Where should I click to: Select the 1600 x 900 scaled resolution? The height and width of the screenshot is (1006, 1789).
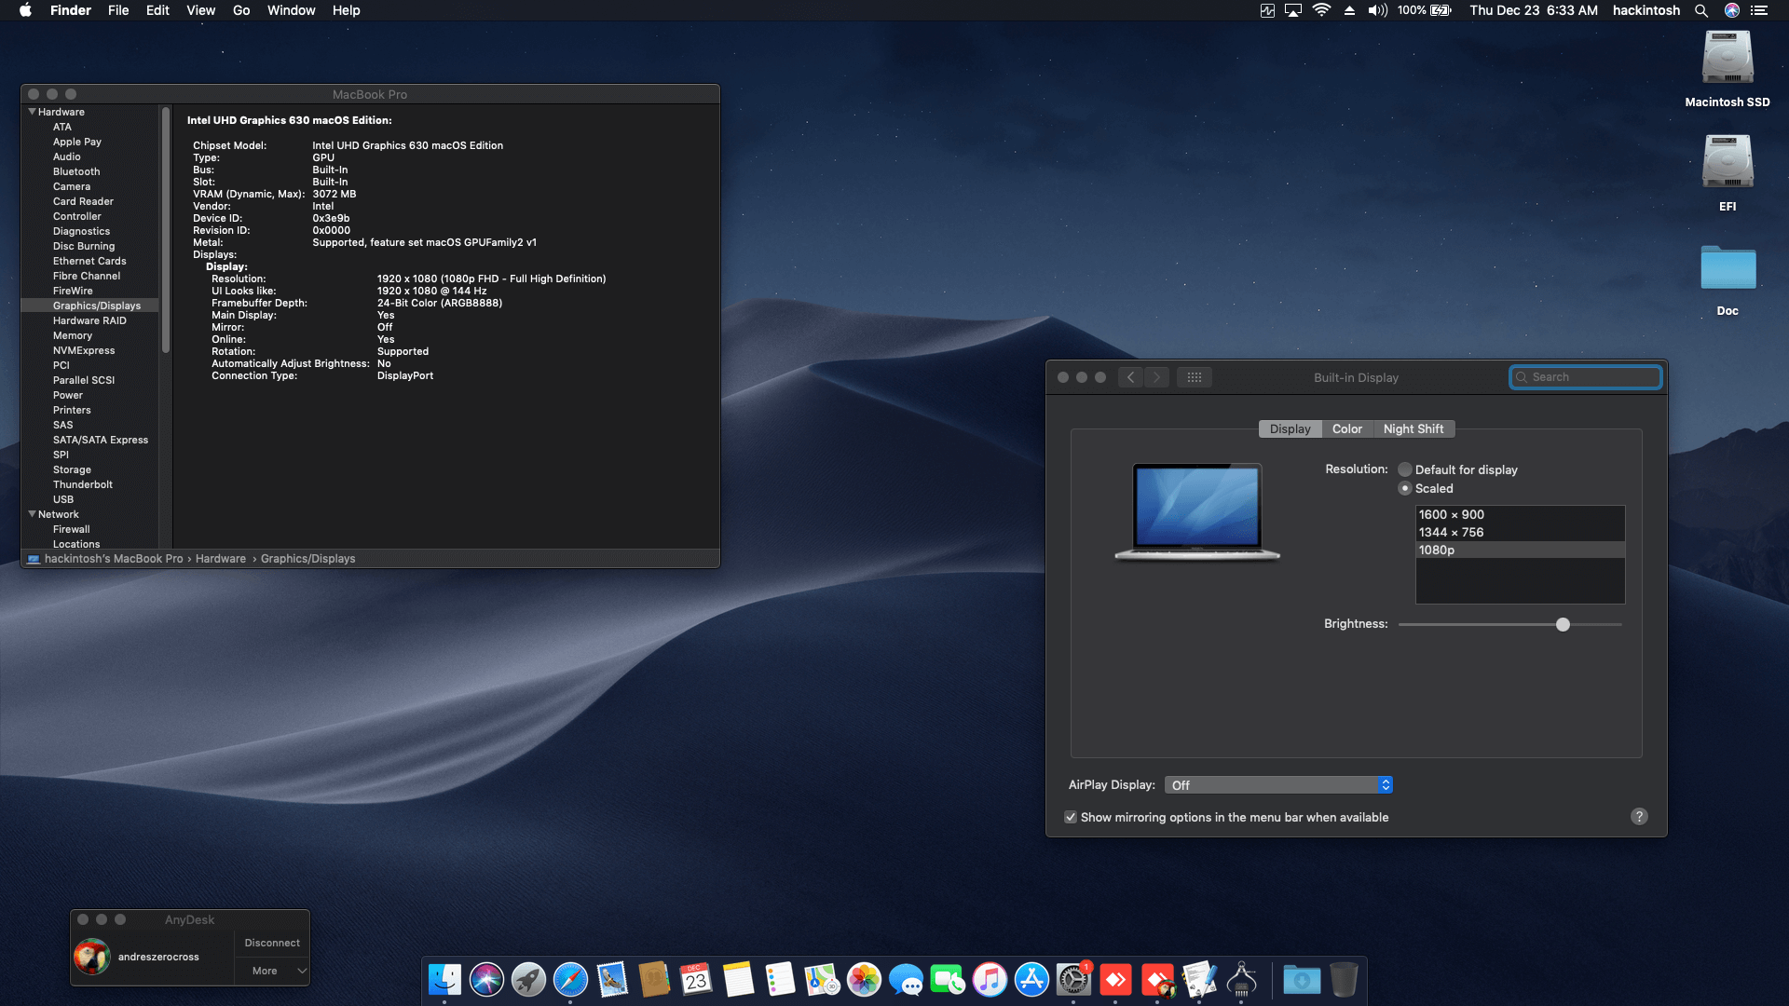(x=1452, y=514)
